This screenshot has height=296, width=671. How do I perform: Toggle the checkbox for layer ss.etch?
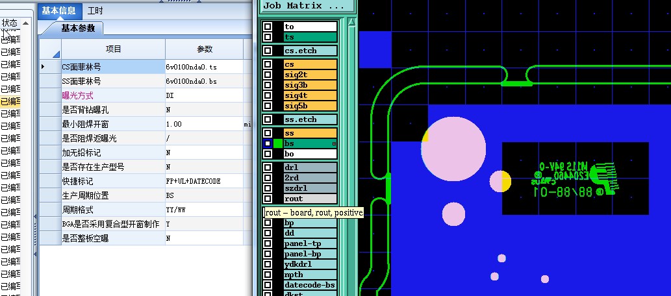click(268, 119)
